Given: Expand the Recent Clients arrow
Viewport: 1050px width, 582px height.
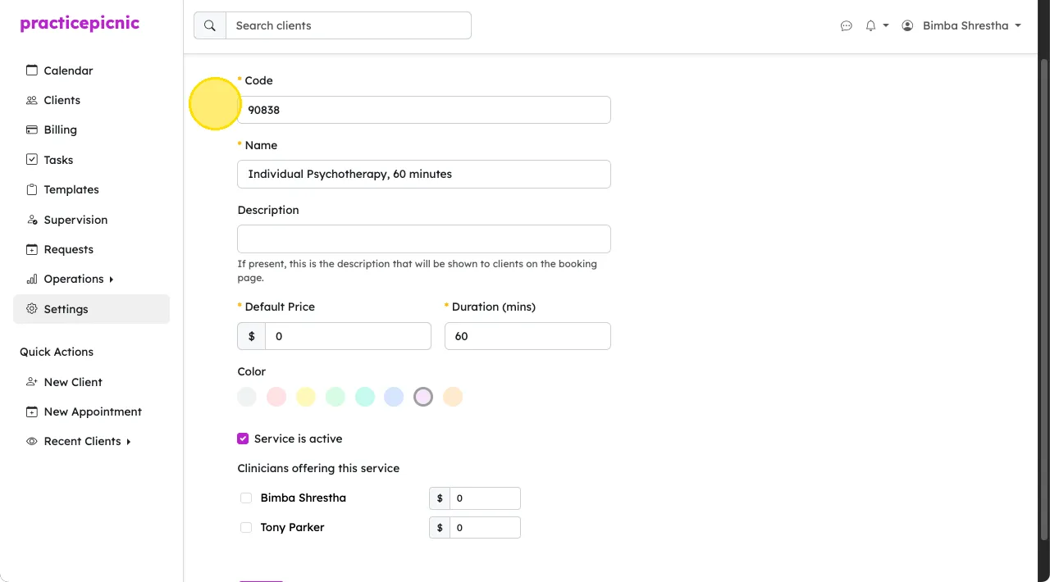Looking at the screenshot, I should point(129,442).
